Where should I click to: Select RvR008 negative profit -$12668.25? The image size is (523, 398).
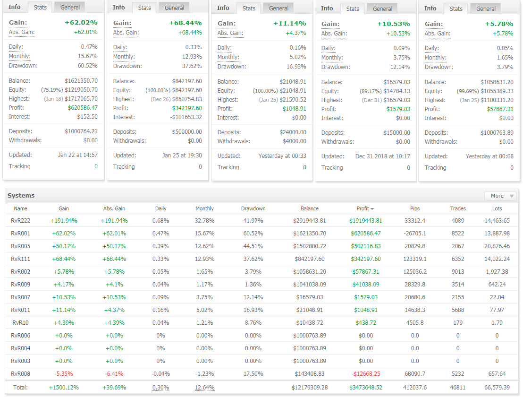(x=366, y=373)
